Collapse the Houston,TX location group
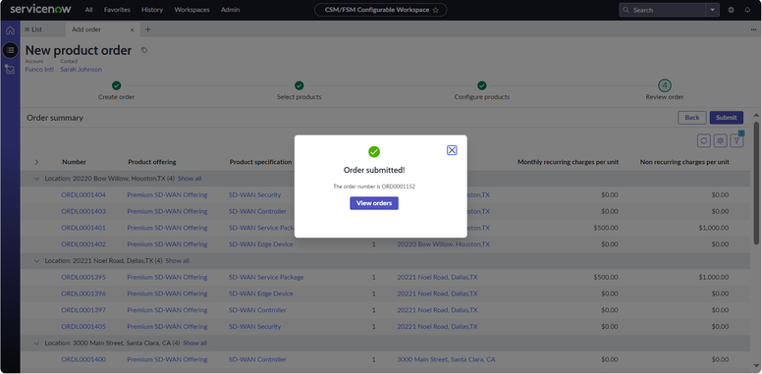This screenshot has height=374, width=762. coord(36,179)
